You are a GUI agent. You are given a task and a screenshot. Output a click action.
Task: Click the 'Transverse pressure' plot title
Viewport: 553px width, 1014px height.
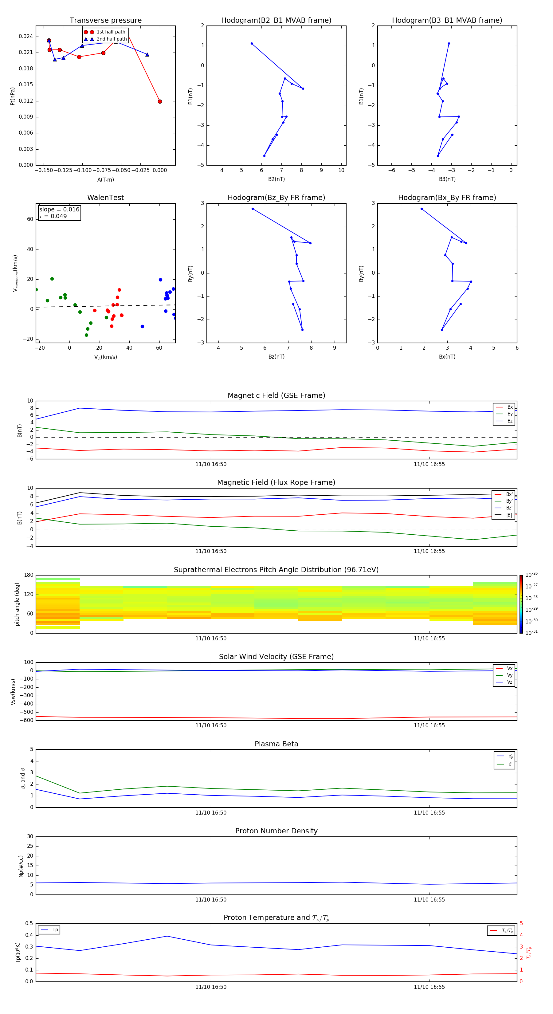(105, 21)
